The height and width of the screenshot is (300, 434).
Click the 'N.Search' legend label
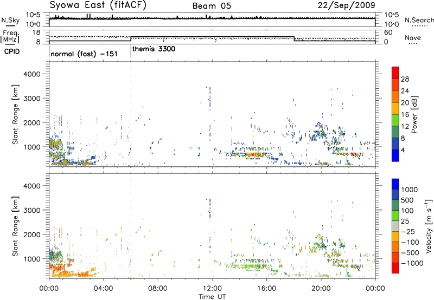click(419, 20)
